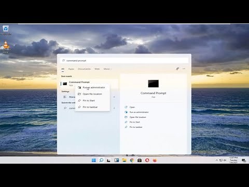Open the VLC media player desktop icon
Viewport: 249px width, 187px height.
point(6,47)
